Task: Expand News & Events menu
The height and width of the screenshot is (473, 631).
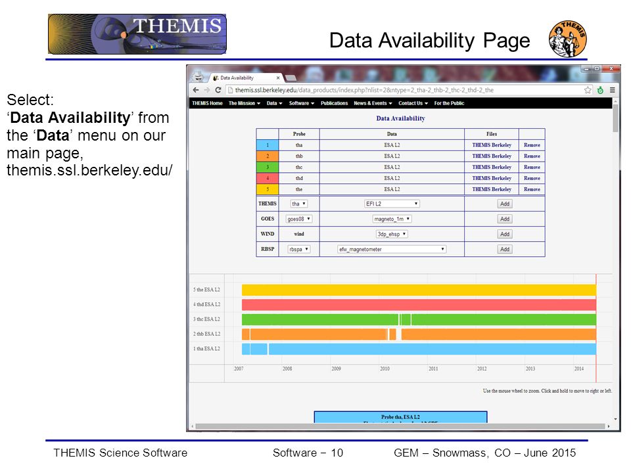Action: 373,103
